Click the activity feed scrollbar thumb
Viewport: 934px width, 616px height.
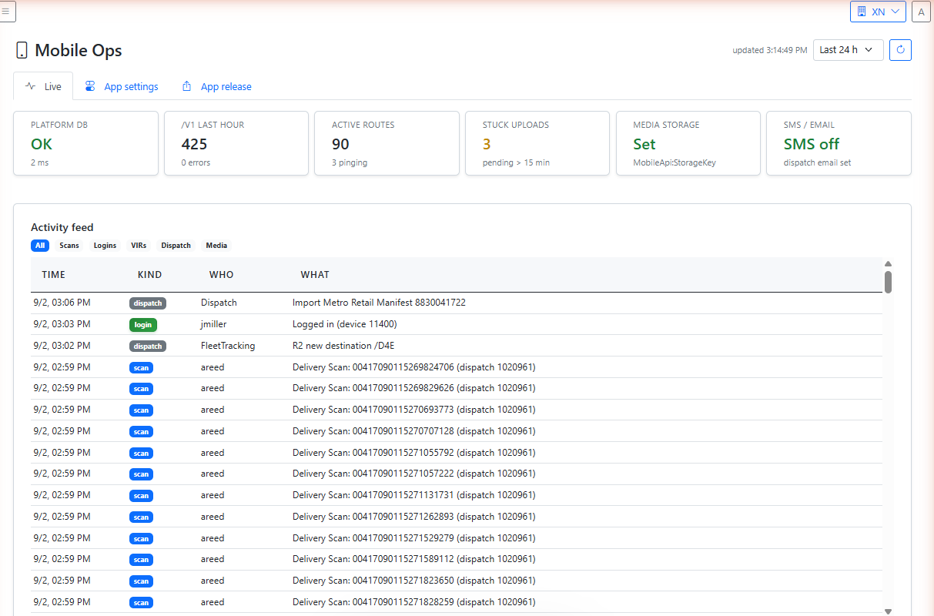pyautogui.click(x=888, y=281)
